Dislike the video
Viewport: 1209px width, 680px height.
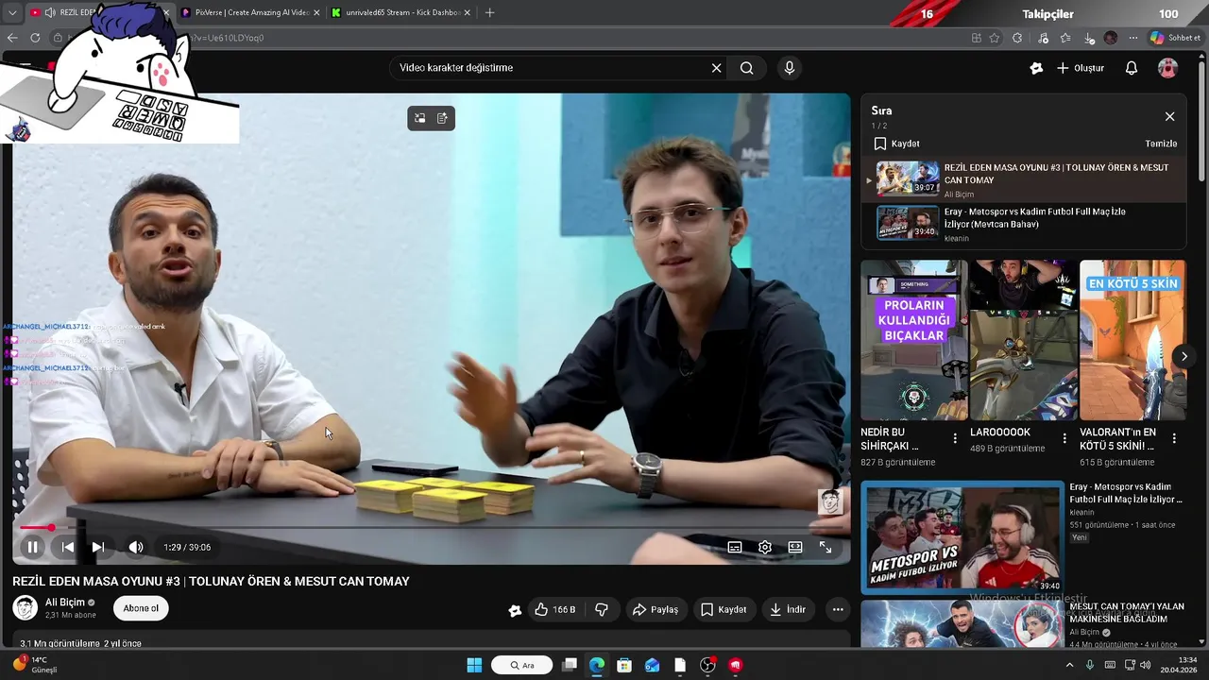[602, 610]
